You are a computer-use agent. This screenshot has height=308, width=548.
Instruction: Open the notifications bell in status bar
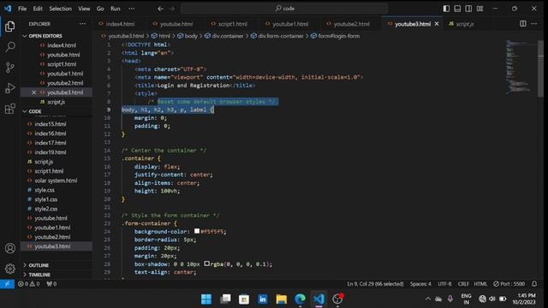click(534, 284)
